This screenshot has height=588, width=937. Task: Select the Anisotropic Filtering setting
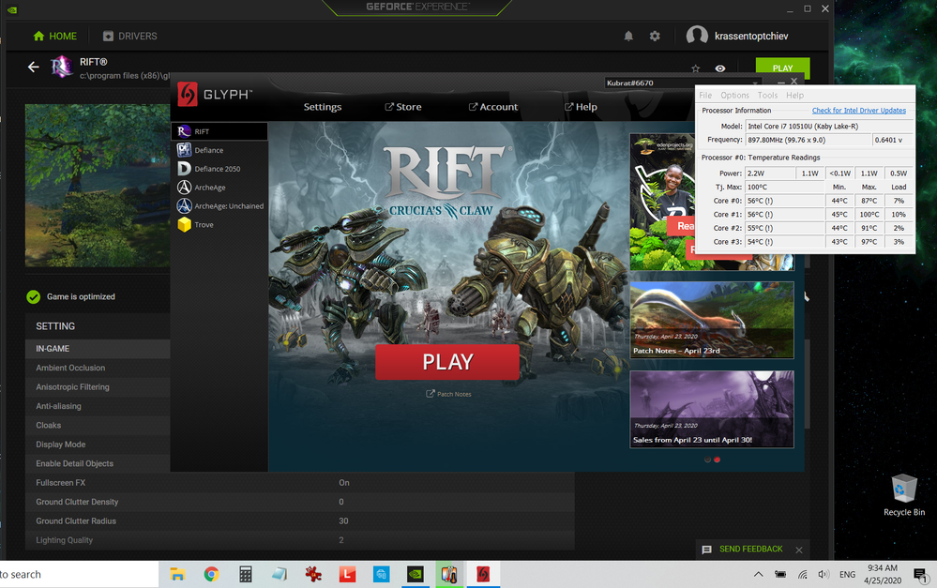98,386
